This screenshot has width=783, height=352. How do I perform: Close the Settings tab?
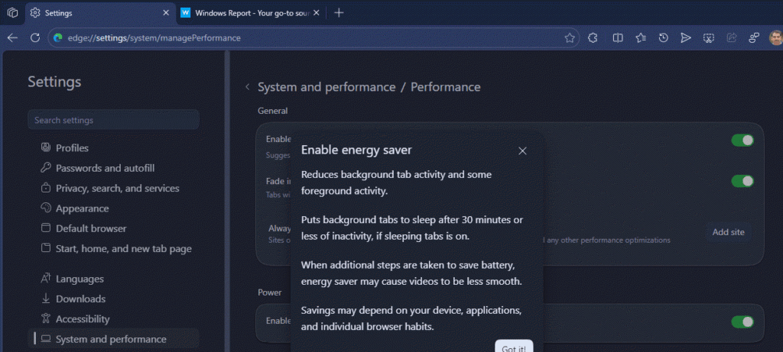click(166, 13)
